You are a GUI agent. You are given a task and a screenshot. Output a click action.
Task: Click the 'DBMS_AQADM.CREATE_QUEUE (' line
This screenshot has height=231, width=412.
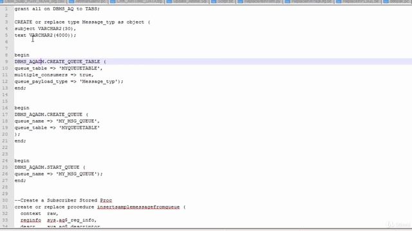coord(51,114)
